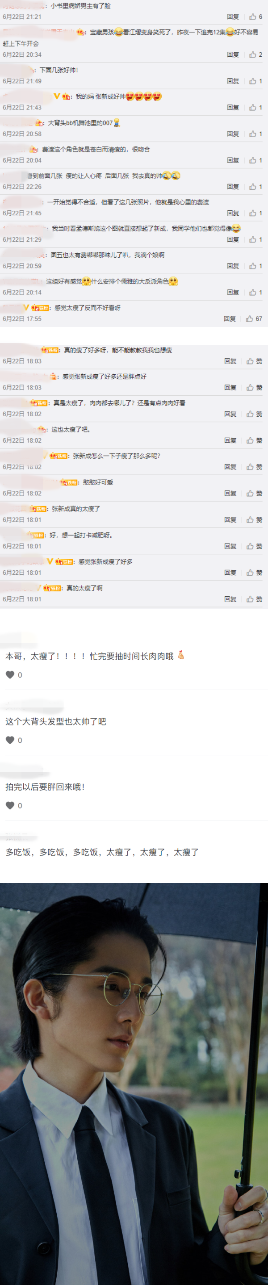The height and width of the screenshot is (1285, 268).
Task: Reply to the 我的妈 张新成好帅 comment
Action: pos(233,107)
